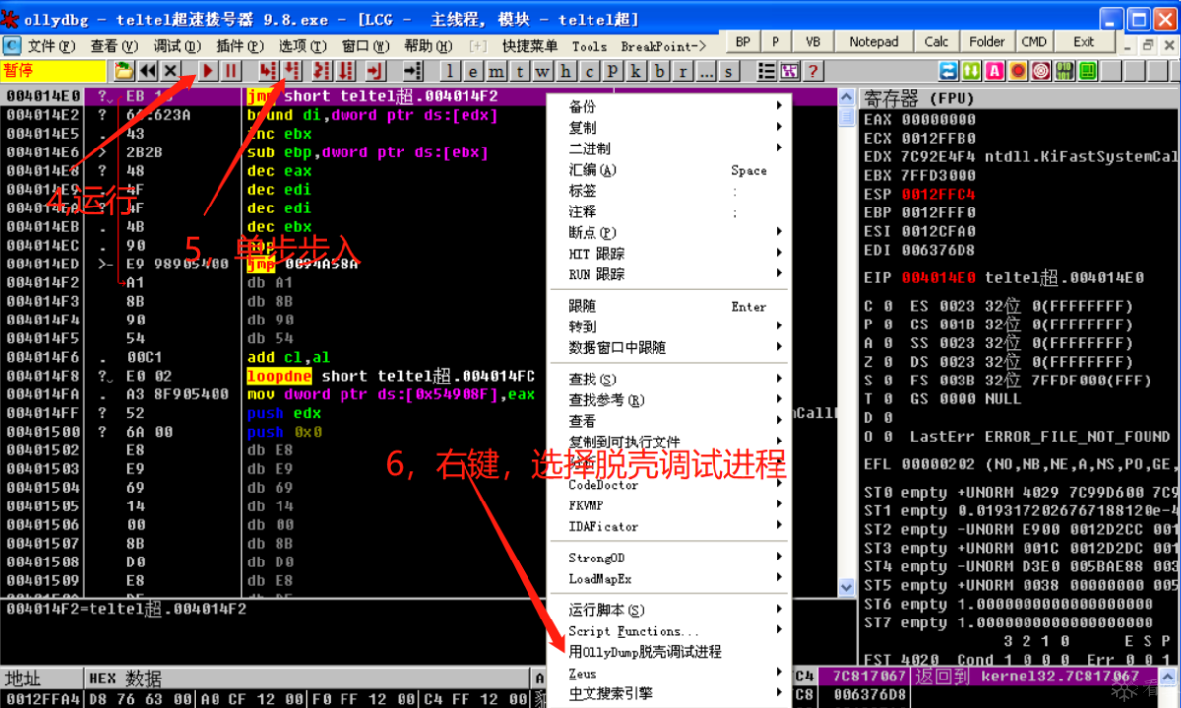Click the VB quick button

(x=812, y=42)
